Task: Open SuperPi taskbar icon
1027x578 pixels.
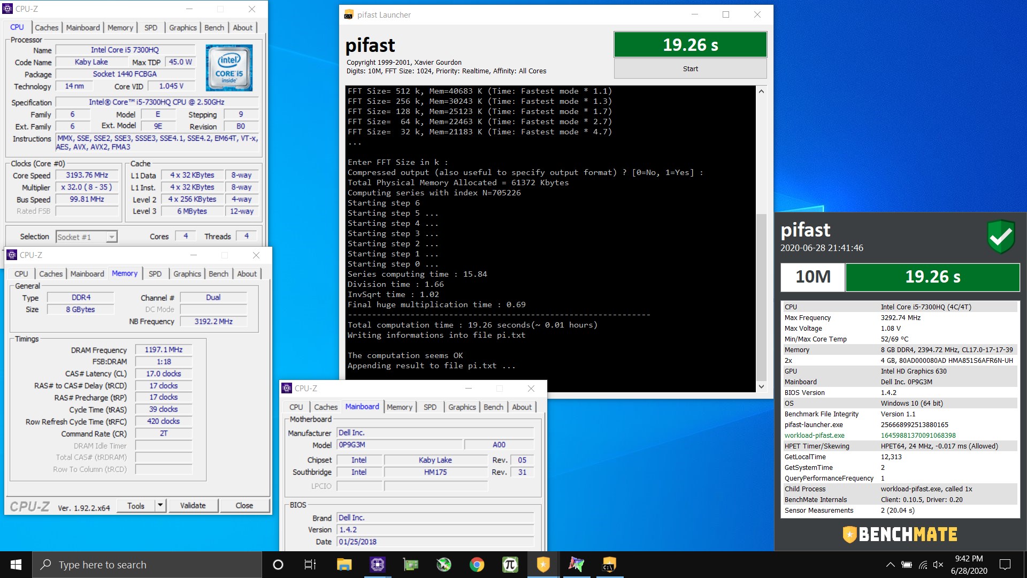Action: coord(510,565)
